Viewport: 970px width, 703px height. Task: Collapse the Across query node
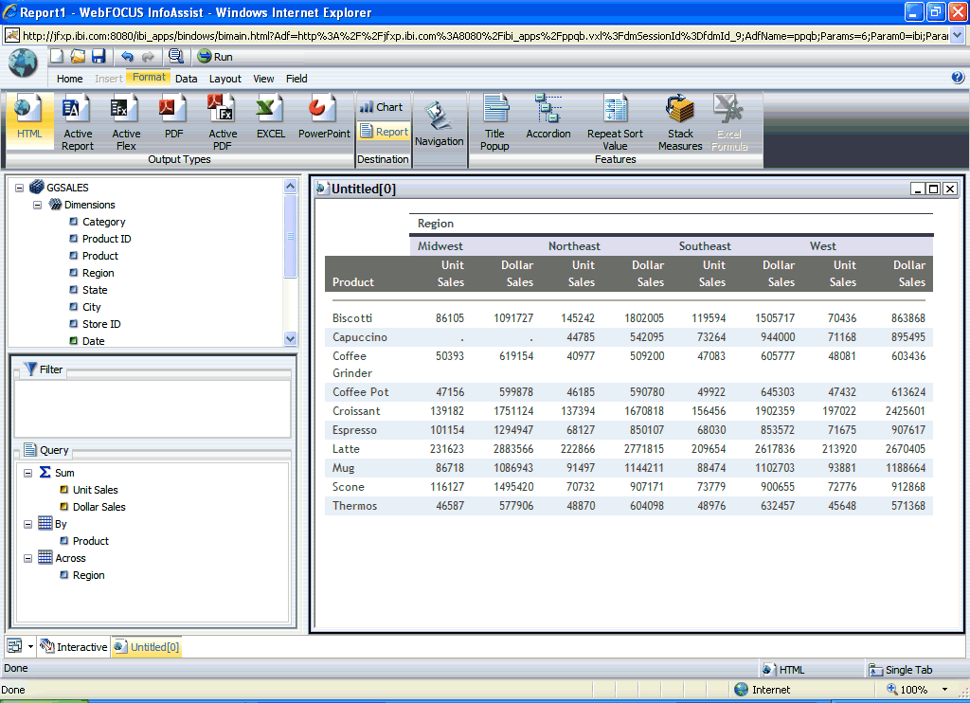pyautogui.click(x=27, y=558)
